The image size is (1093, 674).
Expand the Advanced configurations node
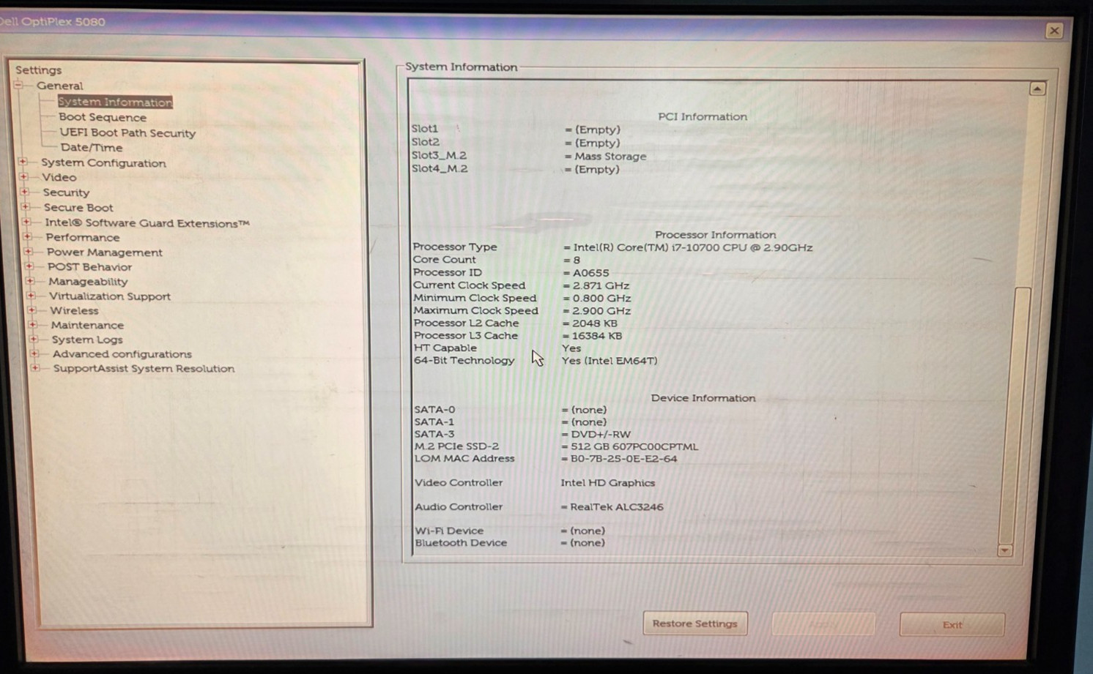coord(34,353)
